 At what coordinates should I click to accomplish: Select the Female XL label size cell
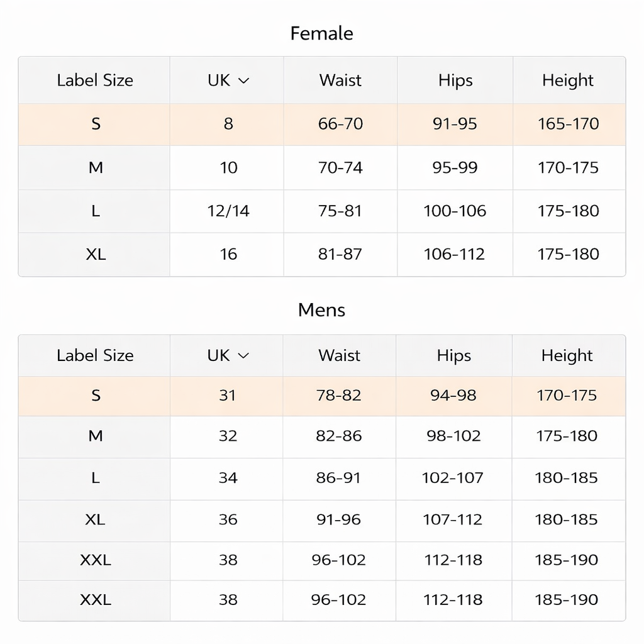(x=94, y=255)
